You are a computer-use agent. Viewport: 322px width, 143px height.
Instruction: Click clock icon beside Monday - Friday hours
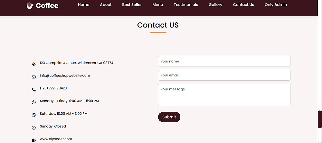pos(34,102)
